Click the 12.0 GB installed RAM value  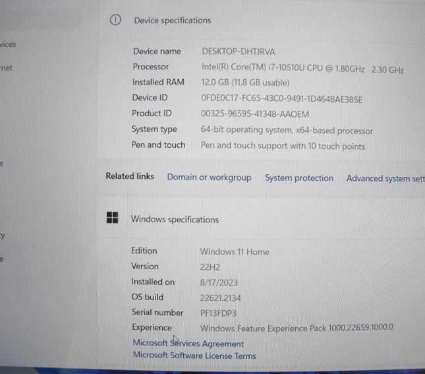coord(245,82)
